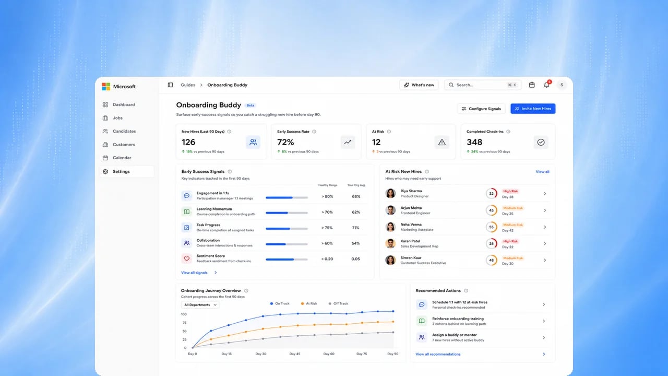
Task: Switch to Calendar in the sidebar
Action: click(126, 158)
